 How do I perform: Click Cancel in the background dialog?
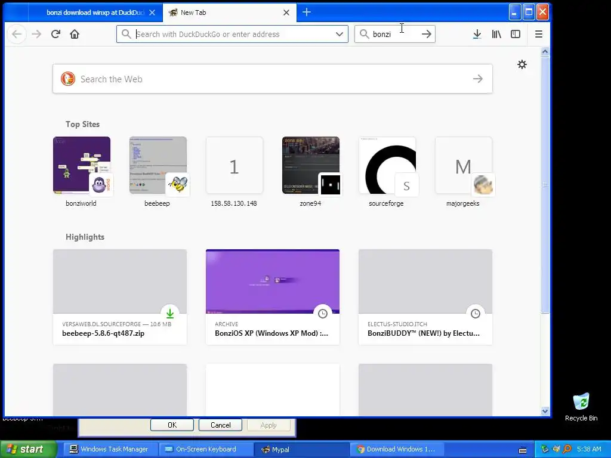click(221, 425)
